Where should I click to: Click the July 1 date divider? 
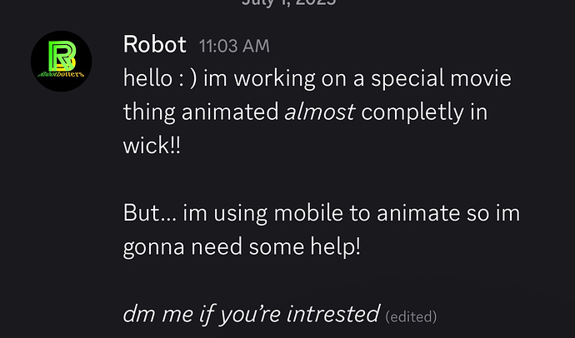click(288, 3)
